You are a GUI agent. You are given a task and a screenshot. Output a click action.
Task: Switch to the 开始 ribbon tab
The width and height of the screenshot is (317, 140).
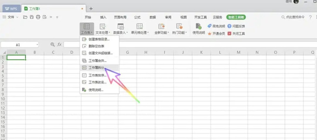[88, 17]
